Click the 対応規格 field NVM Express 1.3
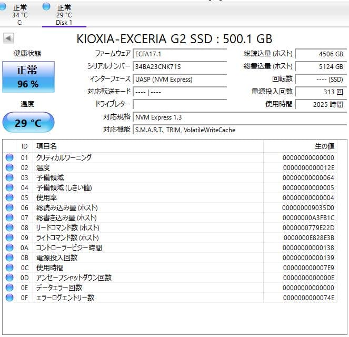This screenshot has height=337, width=349. (x=240, y=117)
